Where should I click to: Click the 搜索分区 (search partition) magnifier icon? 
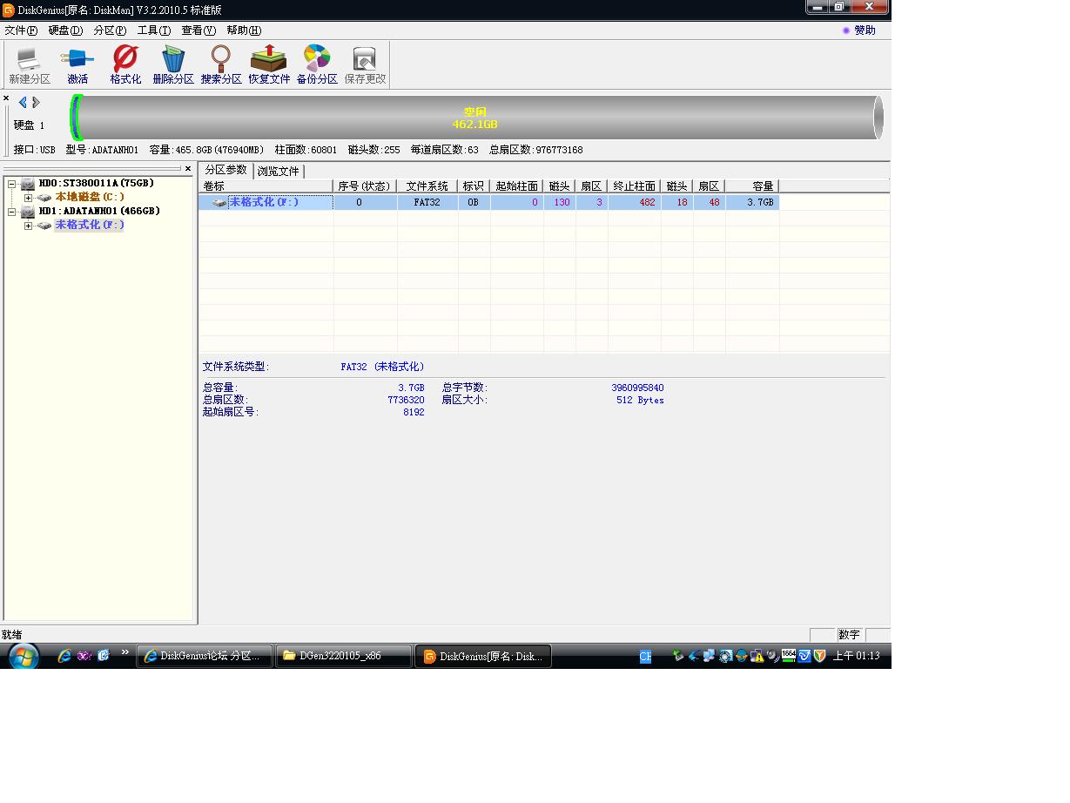click(221, 65)
